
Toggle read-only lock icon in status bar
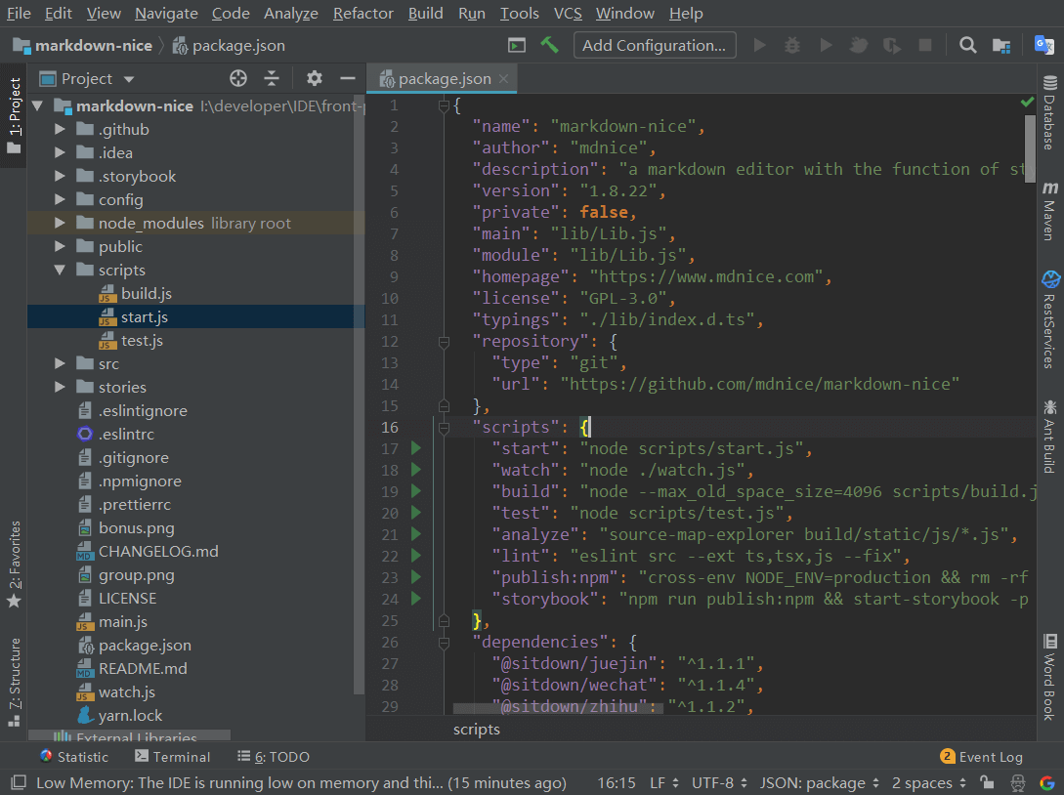[x=988, y=782]
